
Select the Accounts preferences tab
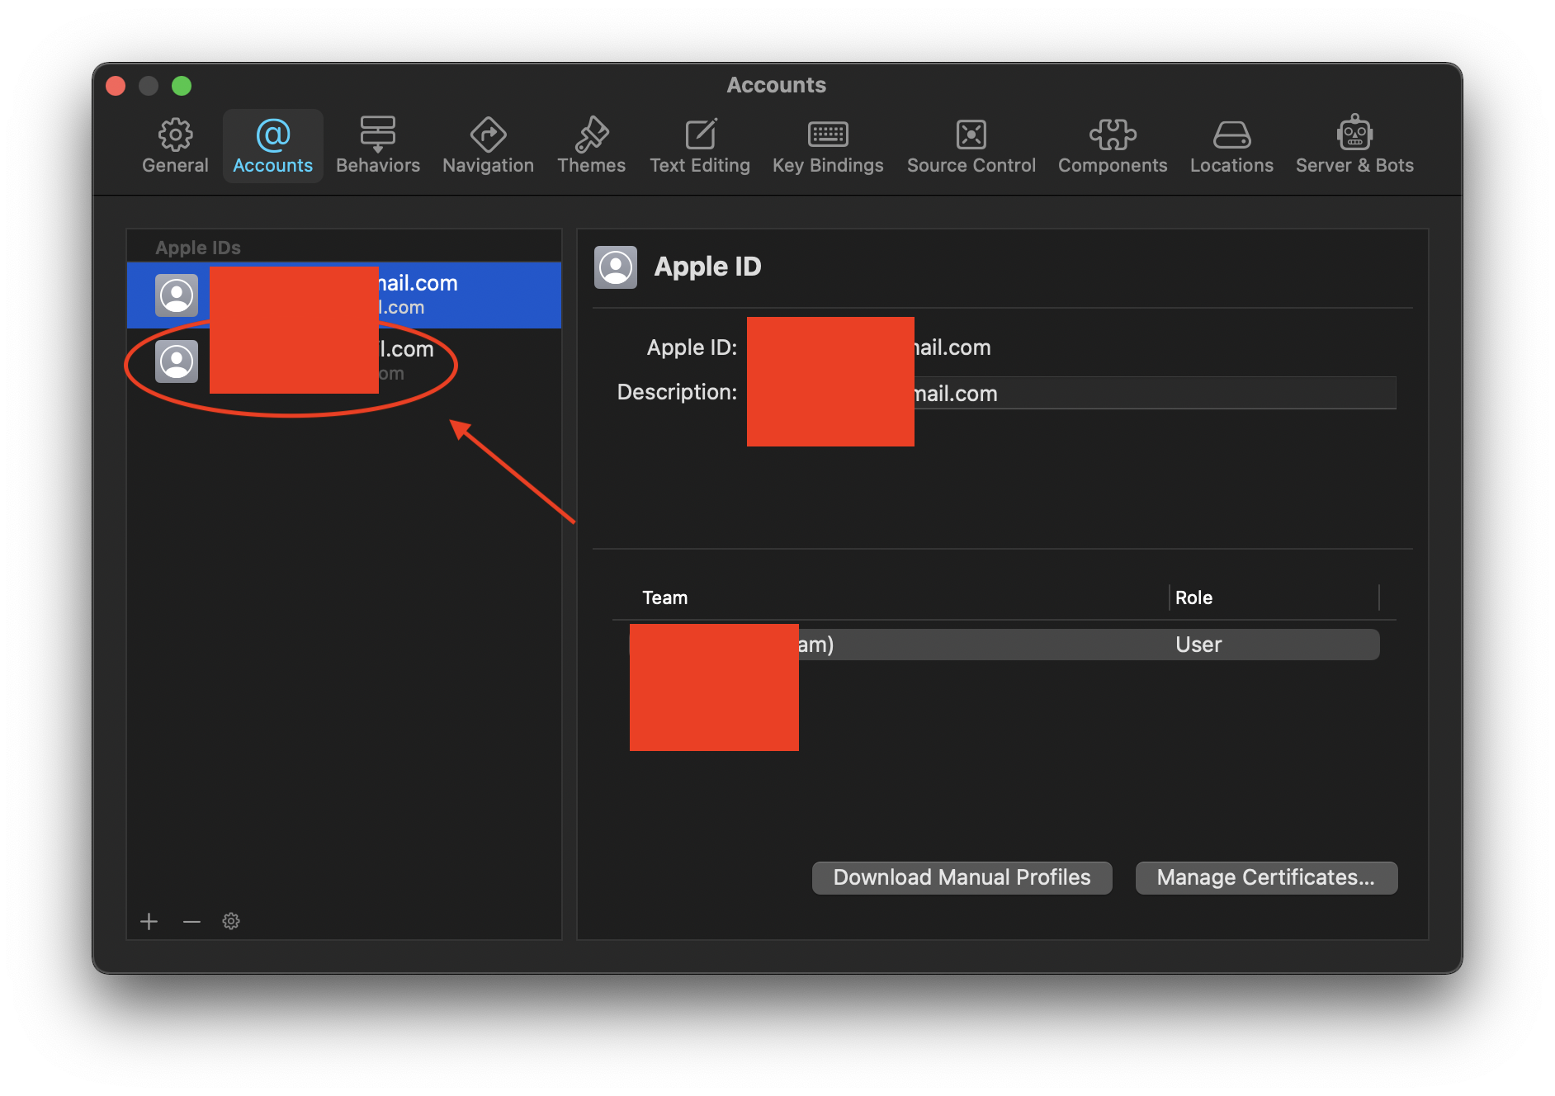[272, 146]
